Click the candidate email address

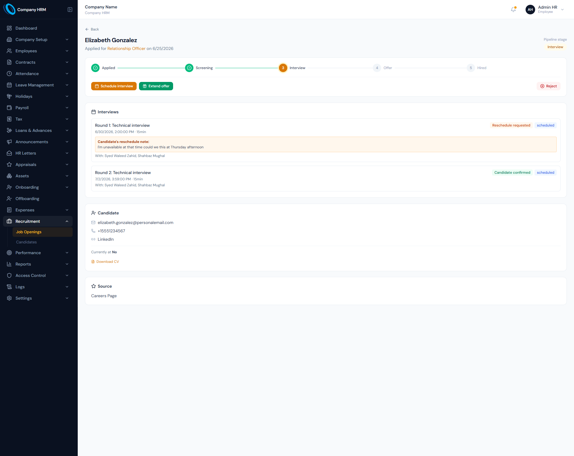tap(135, 222)
